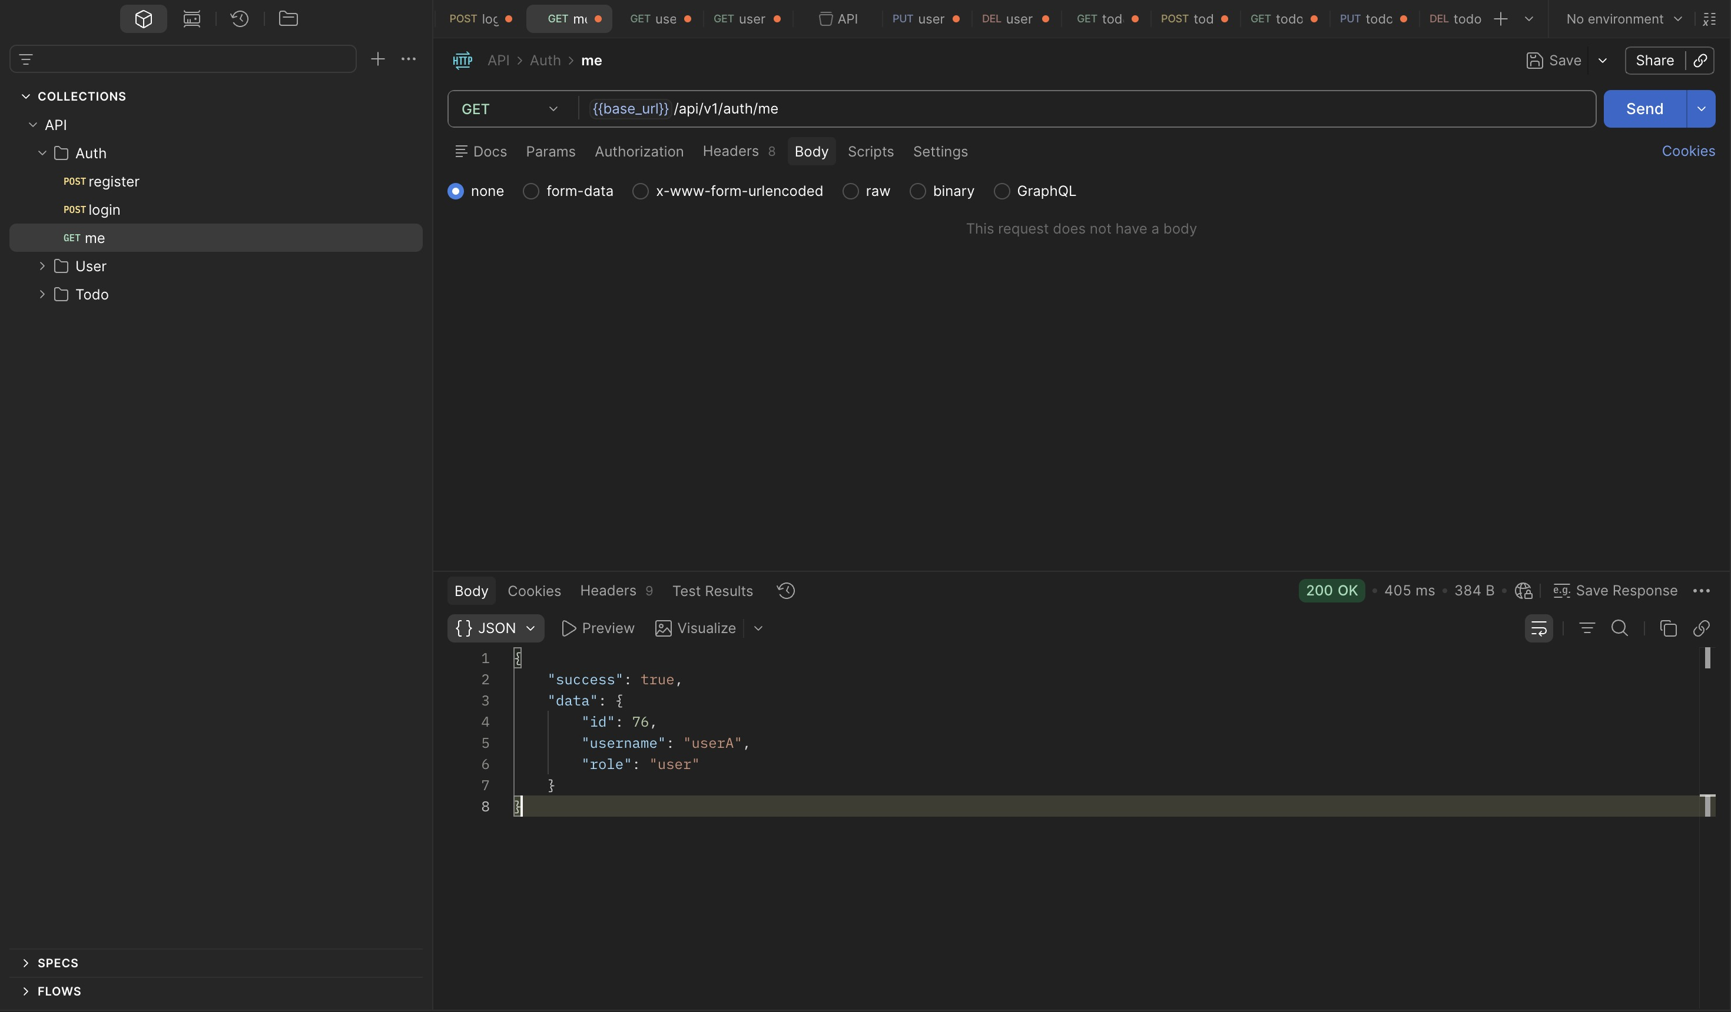Screen dimensions: 1731x1012
Task: Click the plus icon to create new collection
Action: coord(378,59)
